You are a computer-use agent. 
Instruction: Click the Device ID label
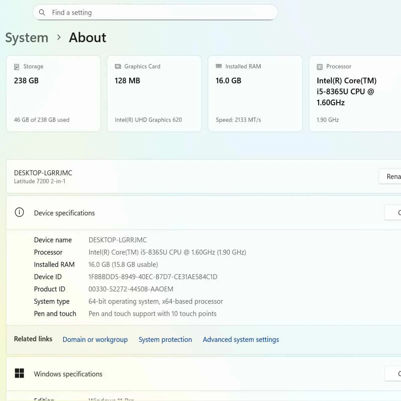48,277
